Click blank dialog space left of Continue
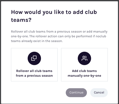 click(37, 93)
